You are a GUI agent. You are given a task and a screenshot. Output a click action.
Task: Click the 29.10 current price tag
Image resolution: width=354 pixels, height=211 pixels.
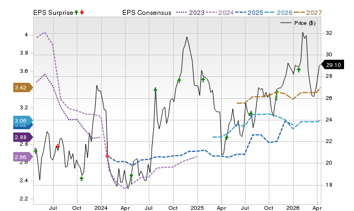[332, 65]
